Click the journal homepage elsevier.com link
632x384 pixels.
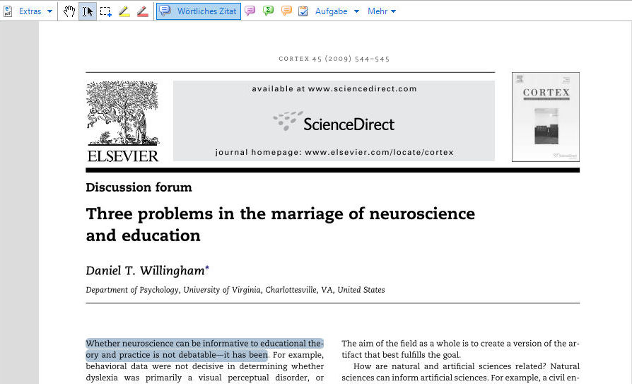pyautogui.click(x=379, y=152)
